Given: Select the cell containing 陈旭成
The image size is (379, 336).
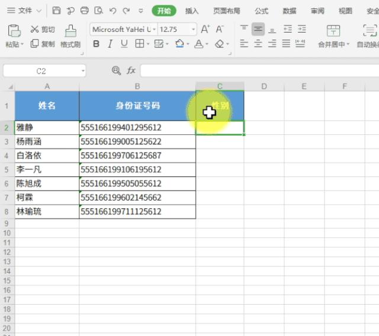Looking at the screenshot, I should (47, 183).
